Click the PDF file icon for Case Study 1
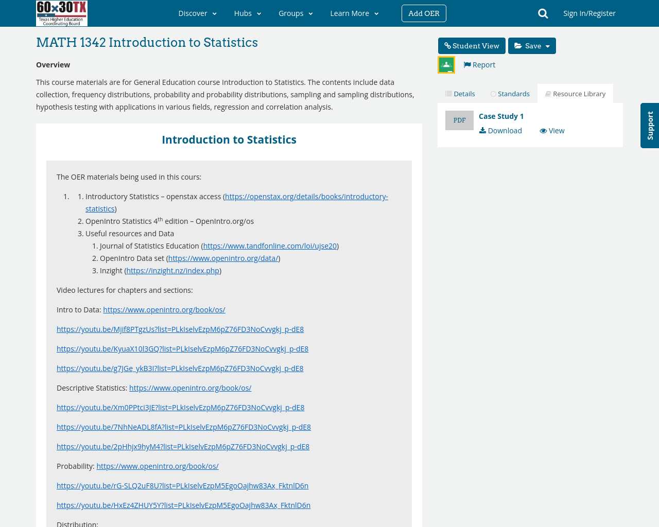 [459, 120]
